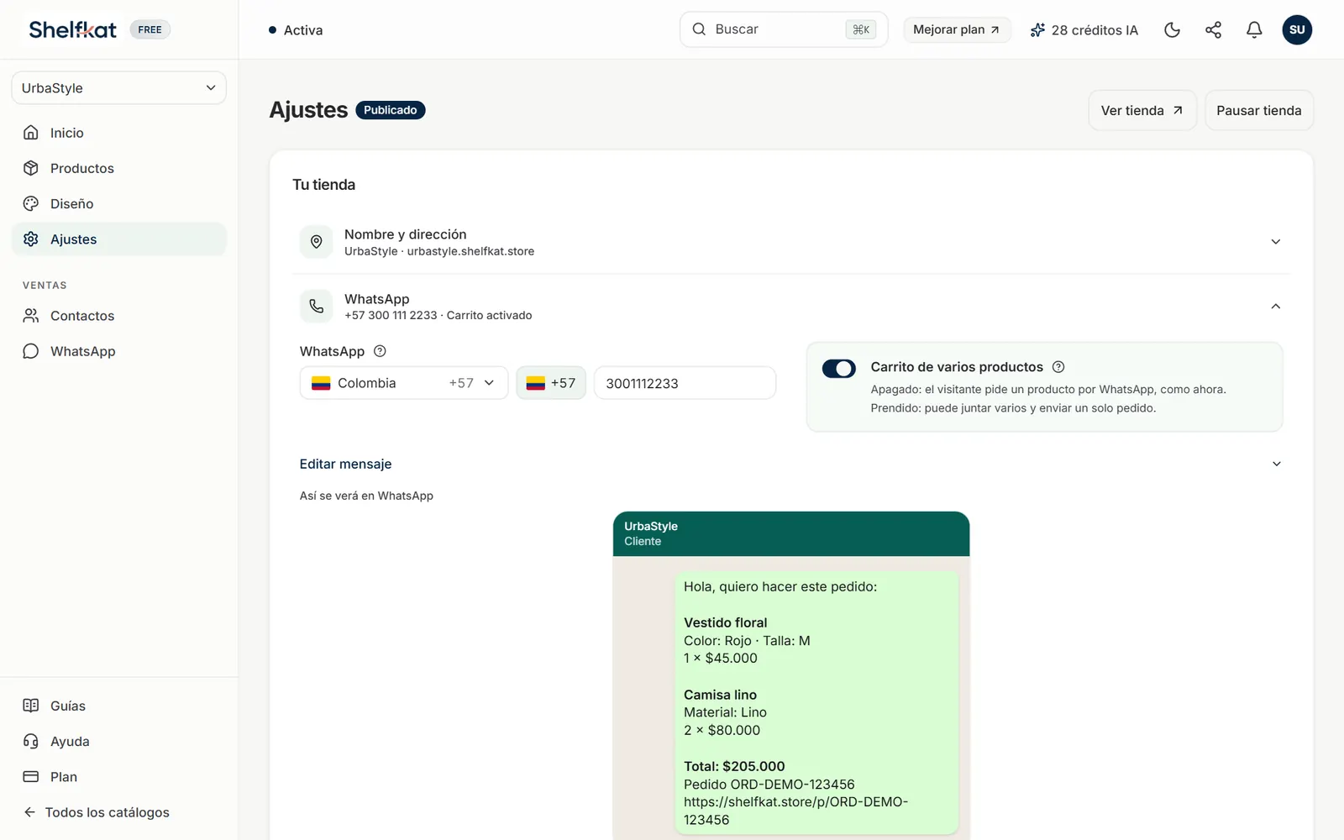Click the phone icon in WhatsApp section
This screenshot has width=1344, height=840.
(x=316, y=307)
